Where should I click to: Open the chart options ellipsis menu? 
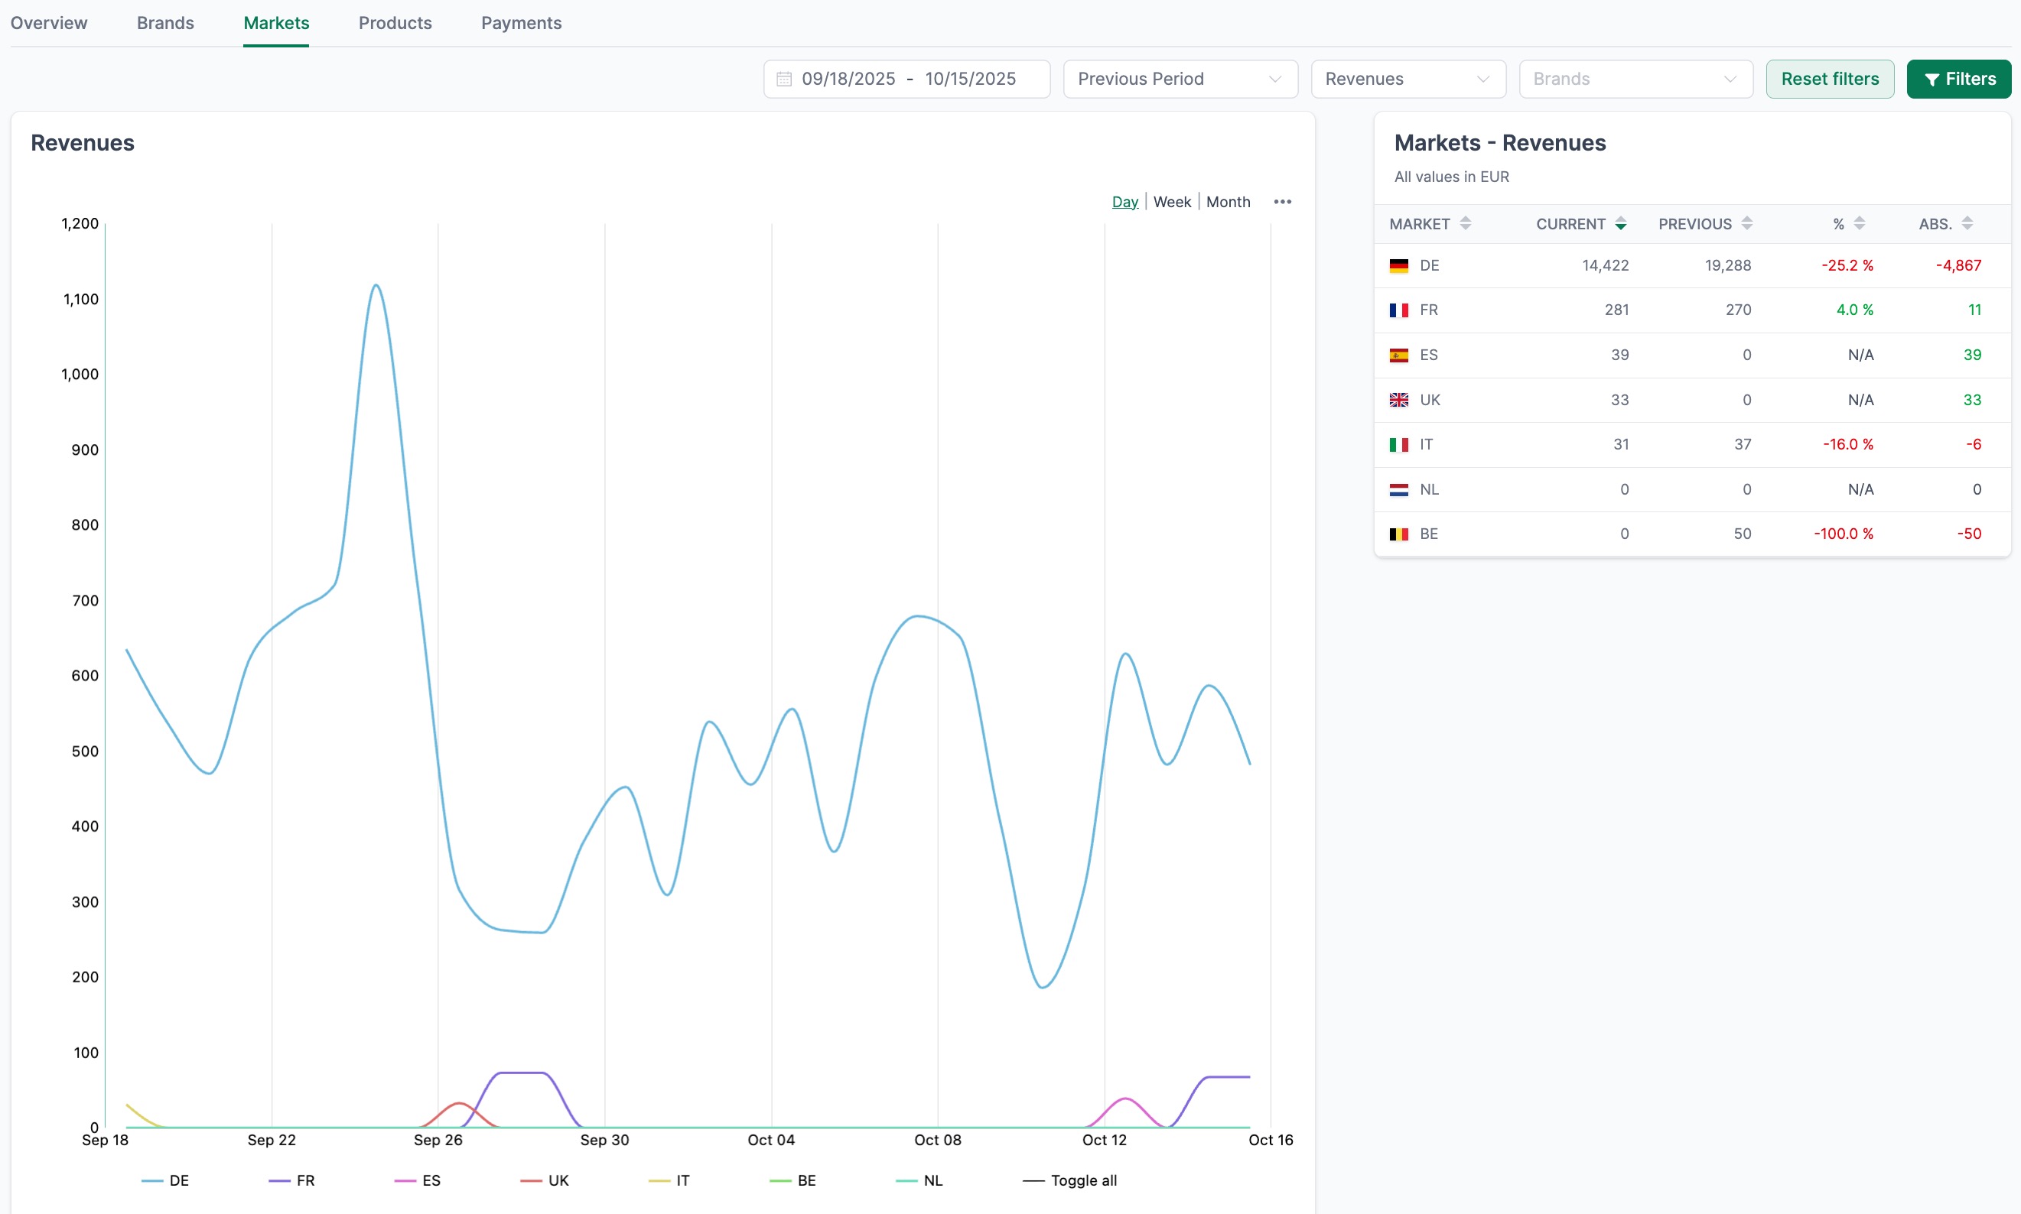(1282, 201)
